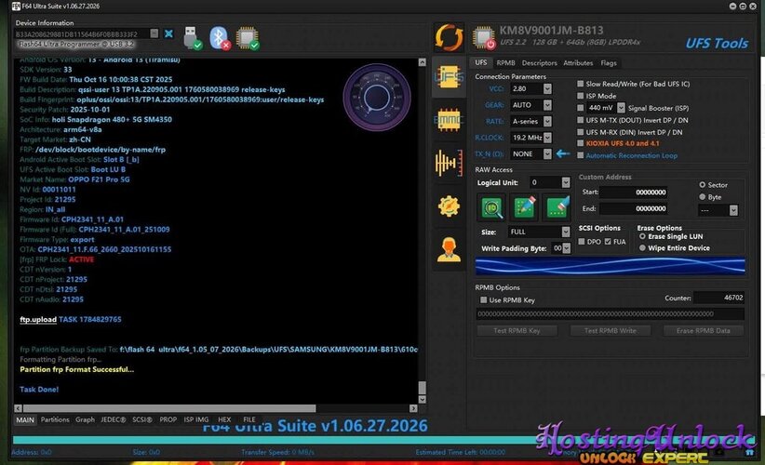
Task: Open the UFS module sidebar icon
Action: click(x=449, y=76)
